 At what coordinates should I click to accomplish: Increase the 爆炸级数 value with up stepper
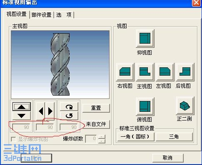click(102, 137)
